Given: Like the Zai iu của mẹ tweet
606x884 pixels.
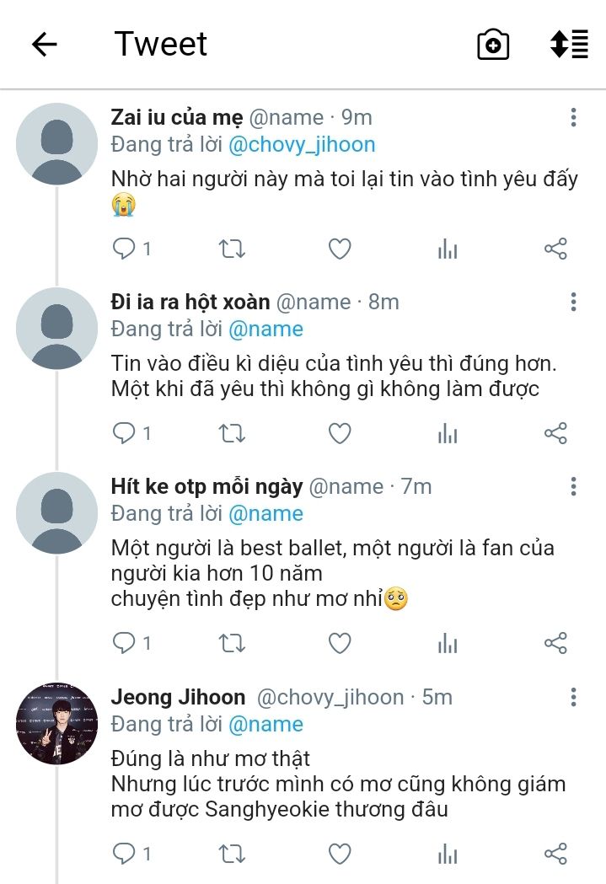Looking at the screenshot, I should (340, 249).
